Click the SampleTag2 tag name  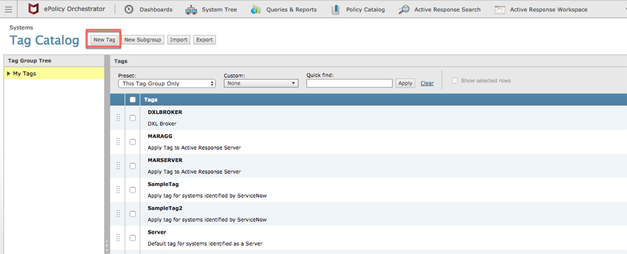165,208
